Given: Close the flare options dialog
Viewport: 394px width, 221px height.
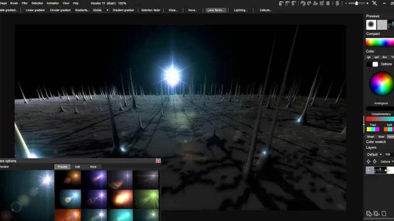Looking at the screenshot, I should pyautogui.click(x=158, y=161).
